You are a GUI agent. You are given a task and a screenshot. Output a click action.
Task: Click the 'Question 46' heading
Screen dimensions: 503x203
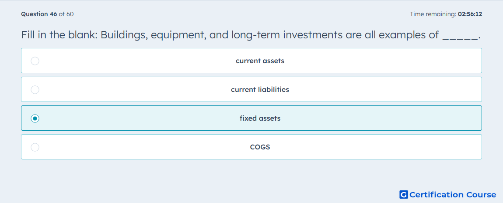pos(39,14)
